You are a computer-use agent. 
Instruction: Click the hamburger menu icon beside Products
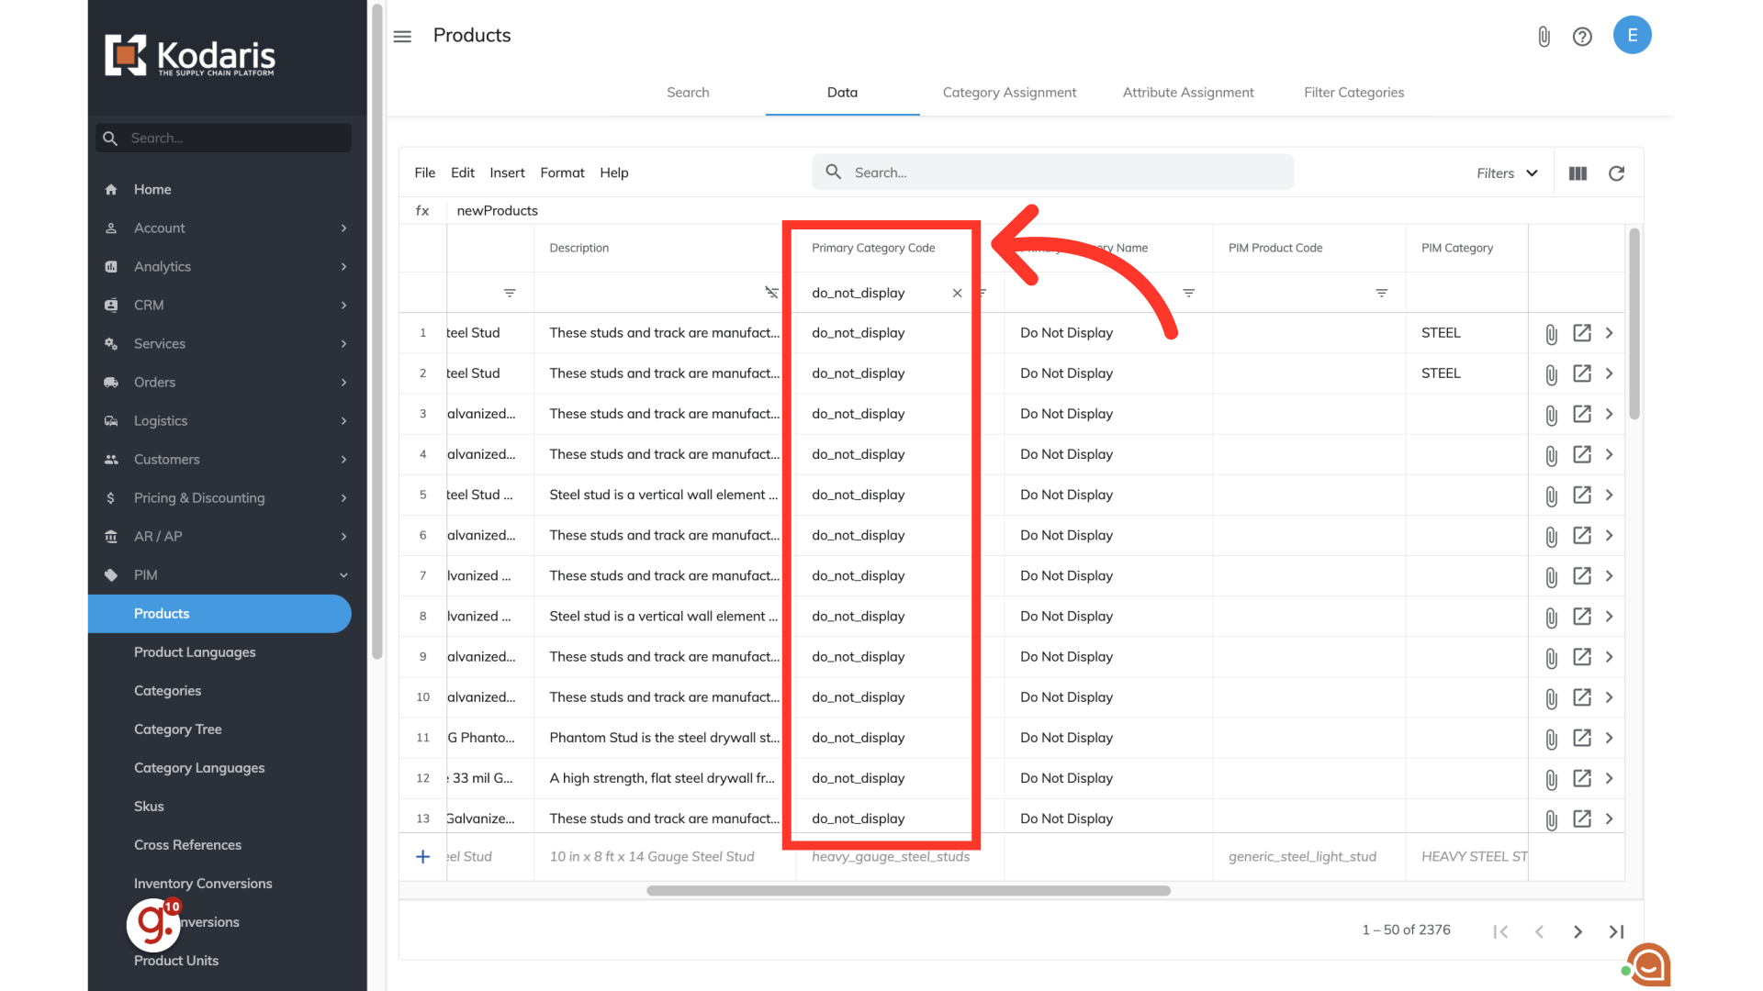[402, 37]
